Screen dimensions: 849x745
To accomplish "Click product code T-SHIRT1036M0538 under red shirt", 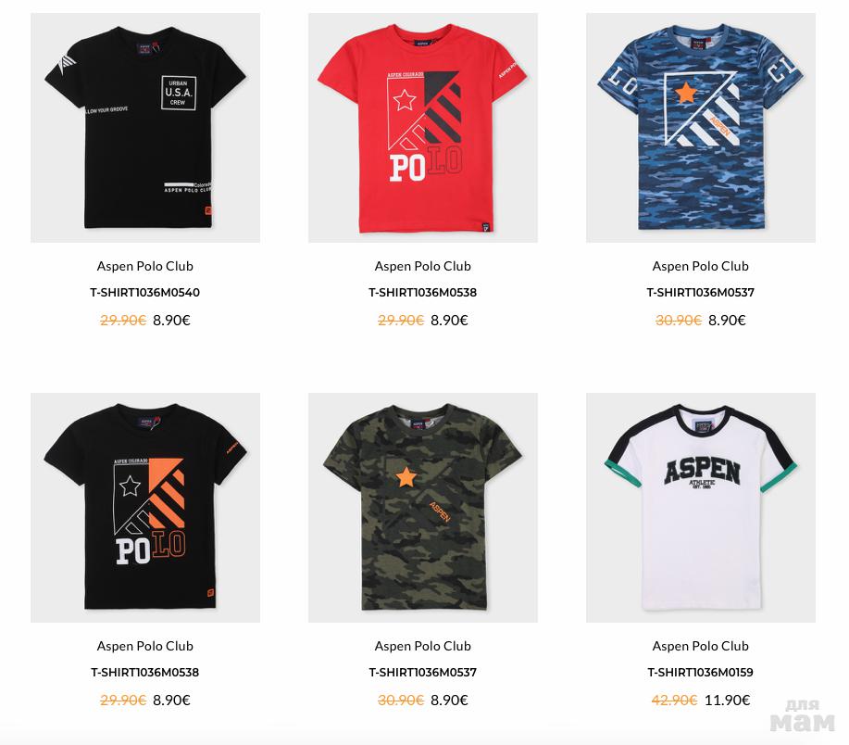I will [423, 293].
